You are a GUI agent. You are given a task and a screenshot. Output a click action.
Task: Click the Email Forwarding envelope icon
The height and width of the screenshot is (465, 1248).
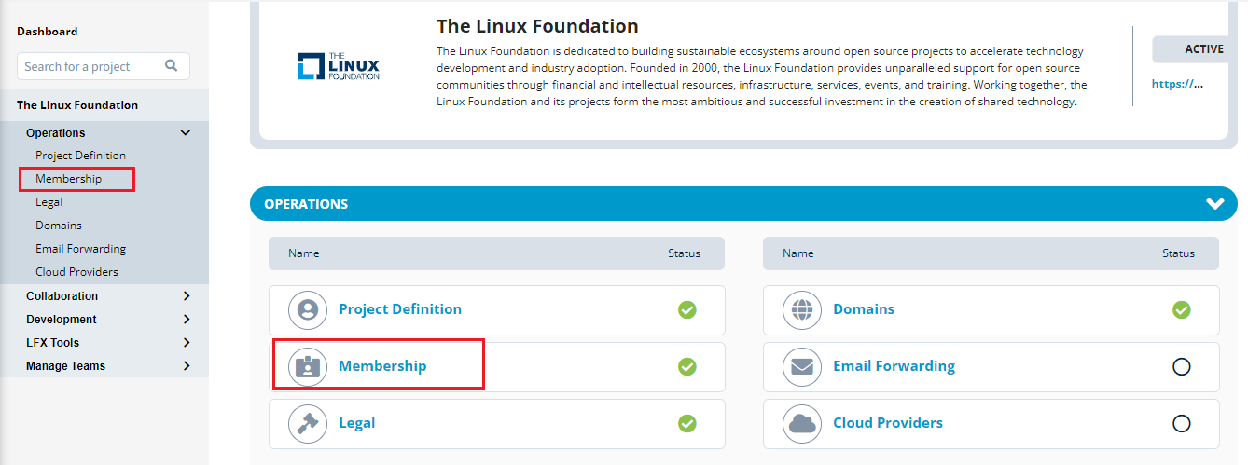(801, 366)
